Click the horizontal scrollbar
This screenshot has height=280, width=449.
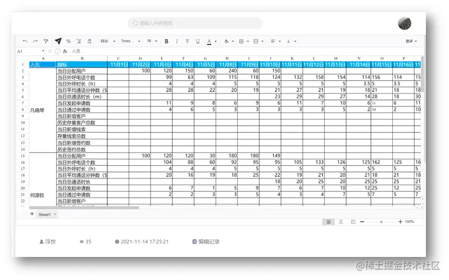click(x=84, y=208)
